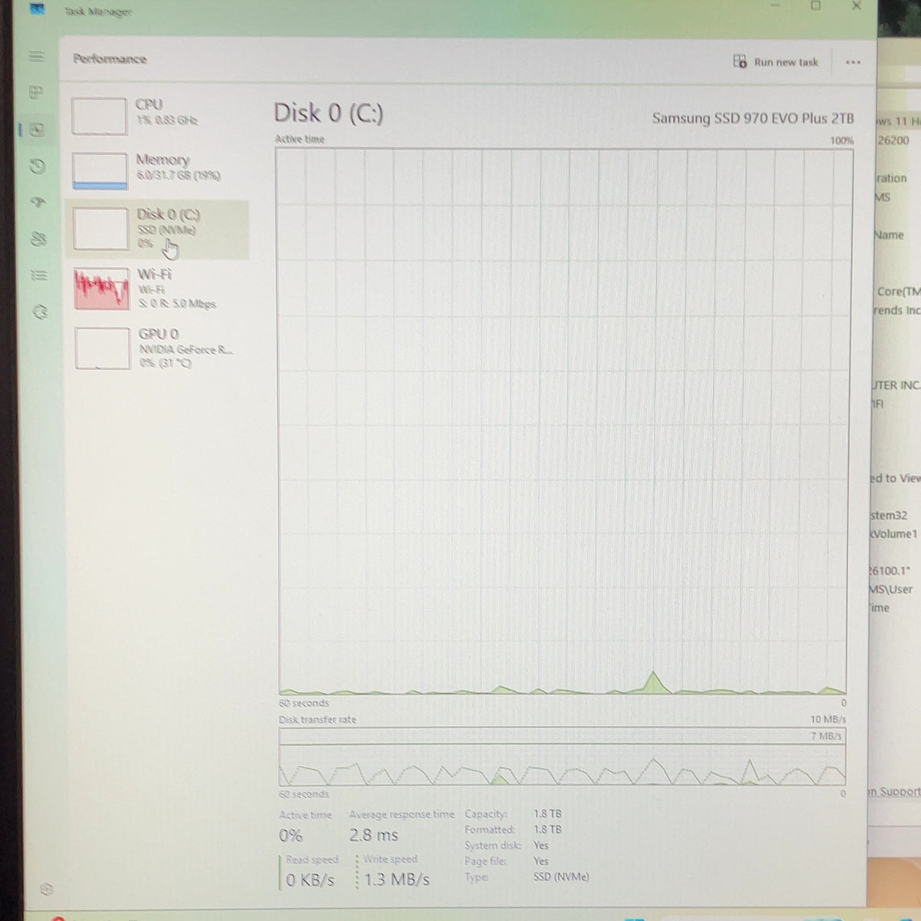Open the Startup apps page icon

[x=38, y=203]
